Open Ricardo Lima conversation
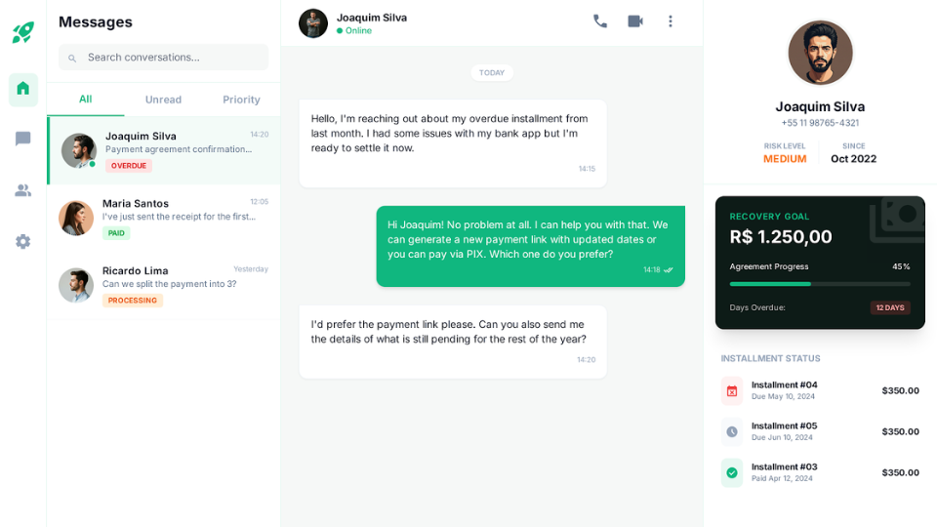The height and width of the screenshot is (527, 937). pos(164,285)
